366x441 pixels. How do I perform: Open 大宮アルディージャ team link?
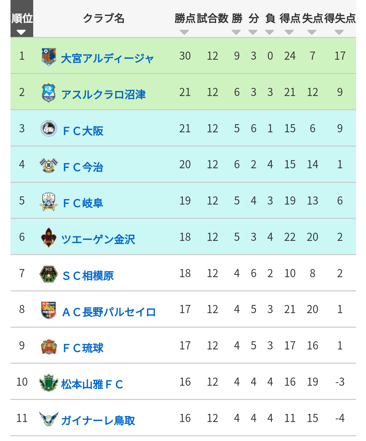107,58
